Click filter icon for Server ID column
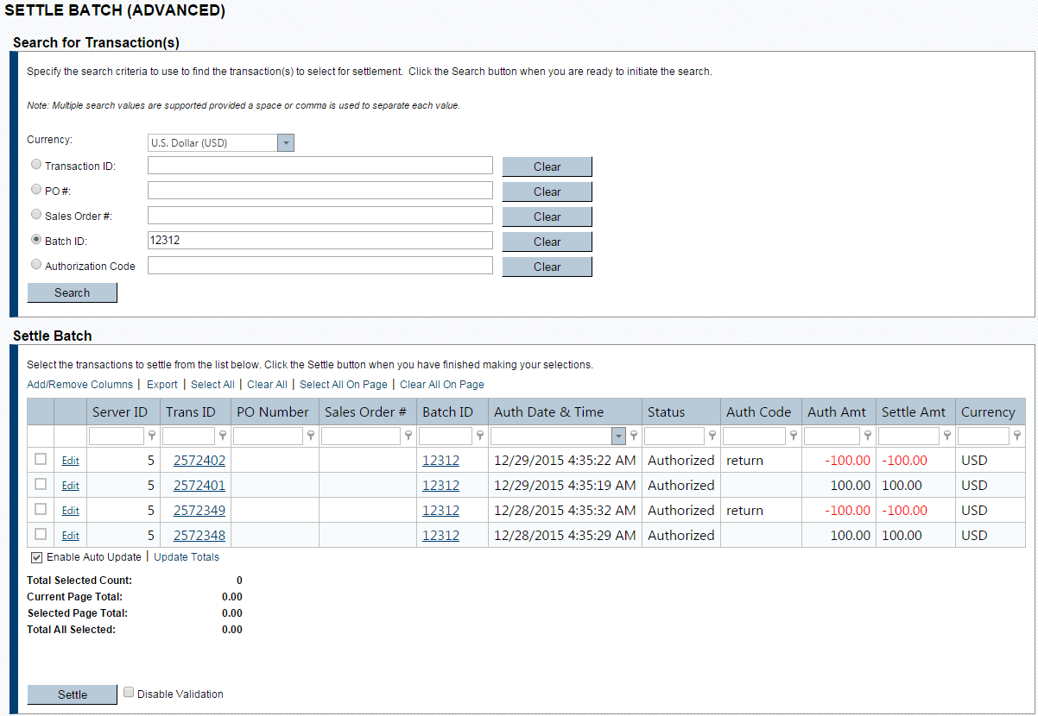1038x716 pixels. click(152, 437)
